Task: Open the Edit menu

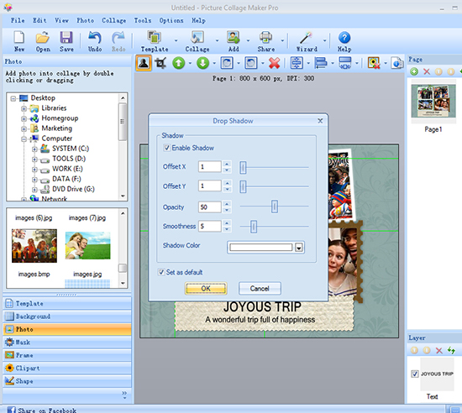Action: (39, 20)
